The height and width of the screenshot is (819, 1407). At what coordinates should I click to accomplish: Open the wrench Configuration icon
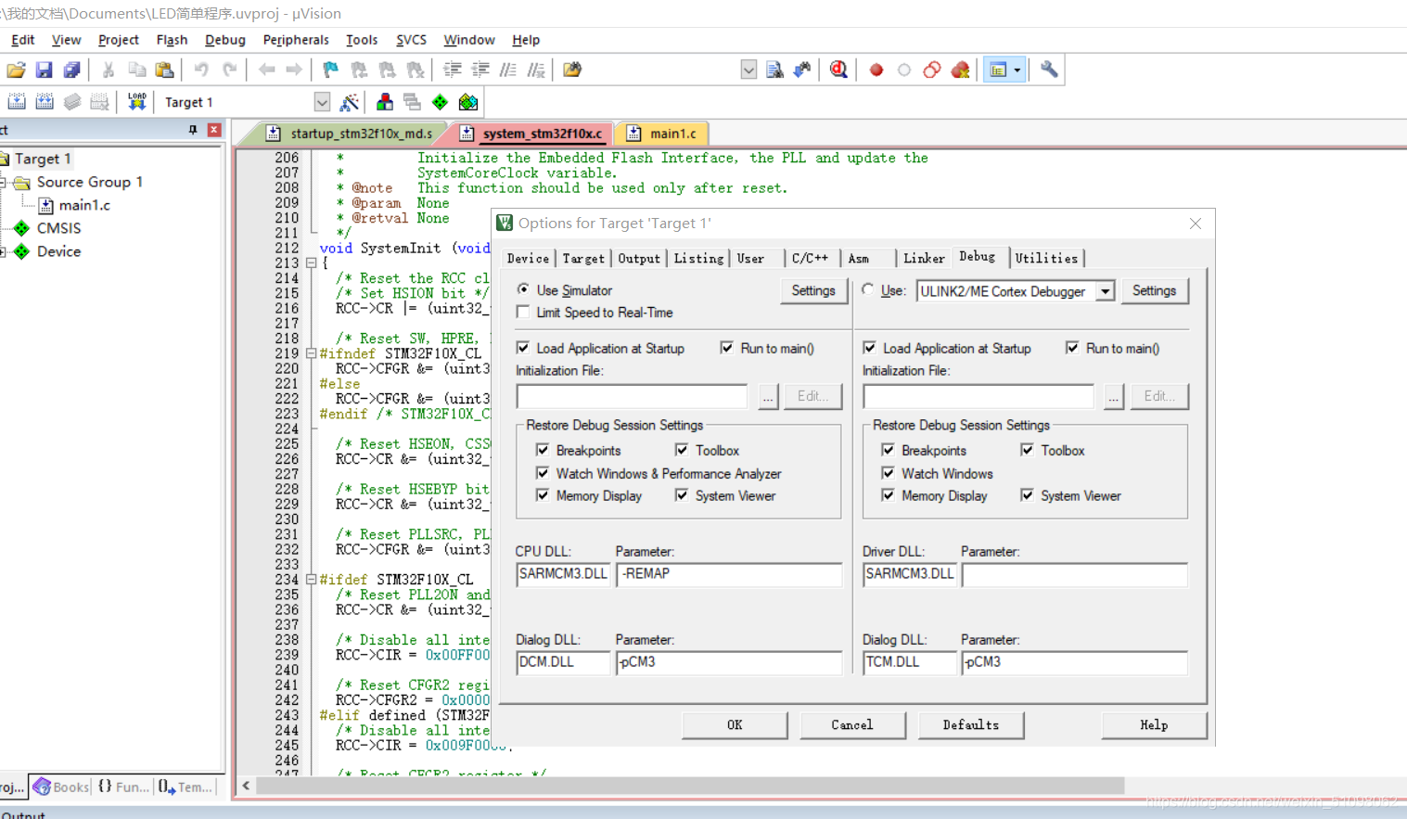pyautogui.click(x=1049, y=70)
